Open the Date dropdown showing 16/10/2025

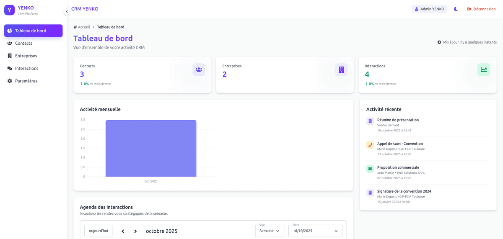[x=315, y=231]
